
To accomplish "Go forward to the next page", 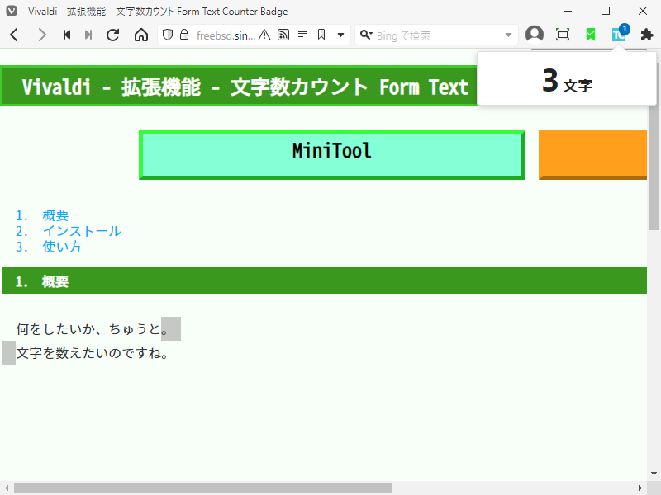I will click(x=41, y=35).
